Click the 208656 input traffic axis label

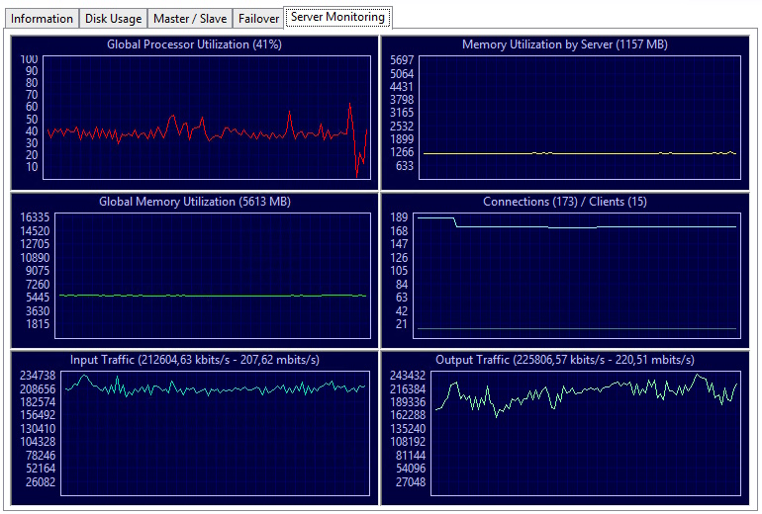click(x=38, y=389)
